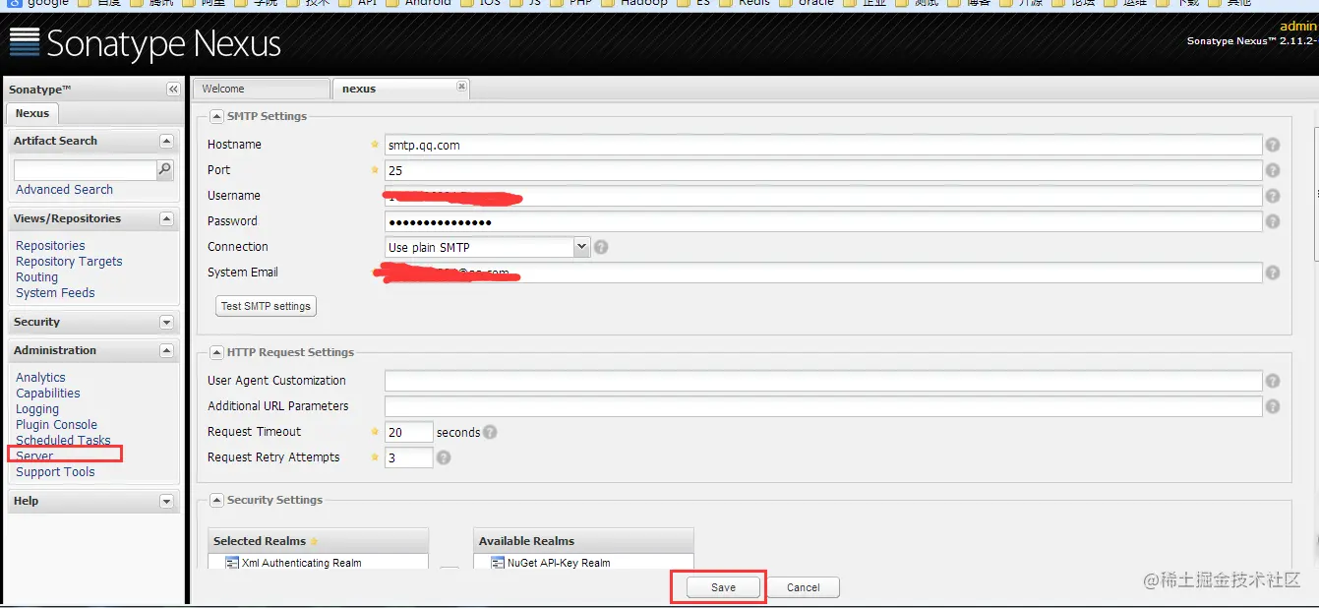Click the Password input field
This screenshot has height=608, width=1319.
point(823,222)
